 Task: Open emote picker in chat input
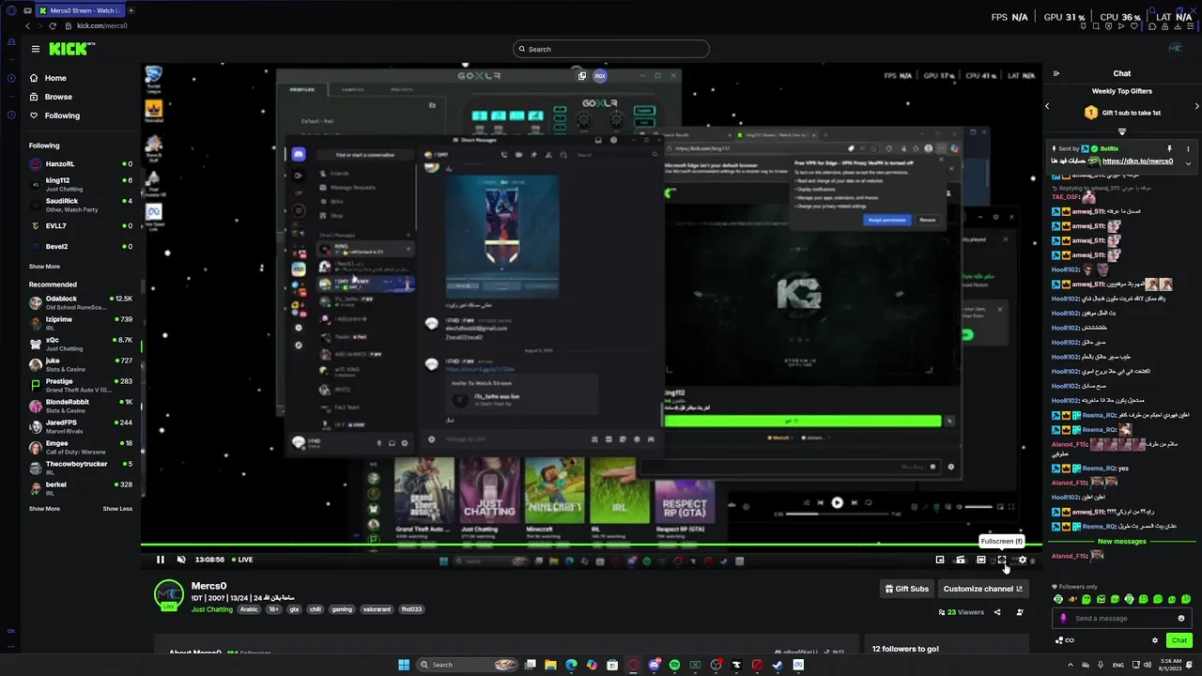pos(1181,618)
